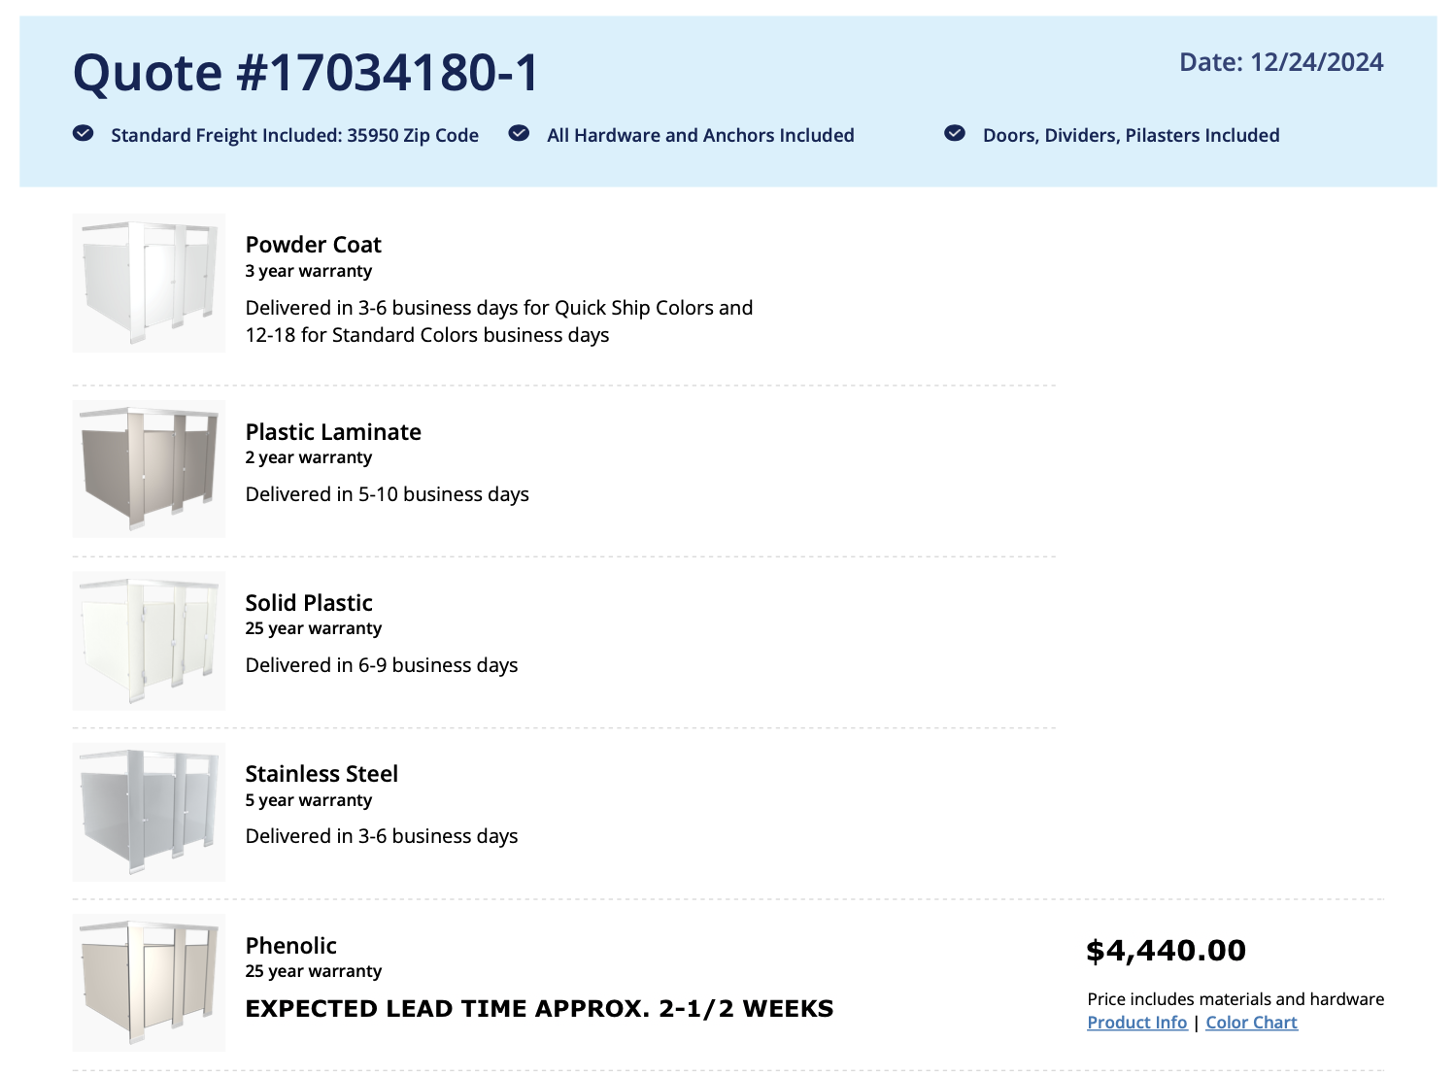Open the Product Info link
The height and width of the screenshot is (1076, 1455).
[1136, 1023]
